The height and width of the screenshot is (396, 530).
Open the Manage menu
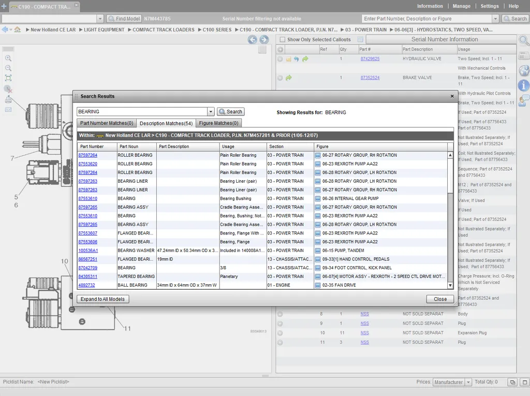pos(461,6)
